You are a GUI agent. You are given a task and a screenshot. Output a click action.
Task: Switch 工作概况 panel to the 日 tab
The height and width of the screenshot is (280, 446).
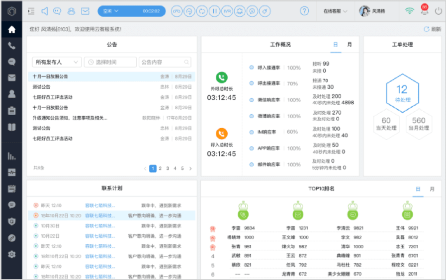click(336, 45)
